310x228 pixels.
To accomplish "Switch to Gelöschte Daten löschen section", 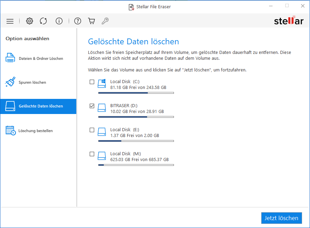I will [x=38, y=106].
